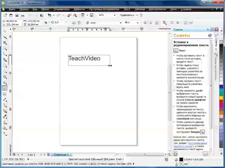225x168 pixels.
Task: Collapse the Советы docker with double arrows
Action: [x=208, y=29]
